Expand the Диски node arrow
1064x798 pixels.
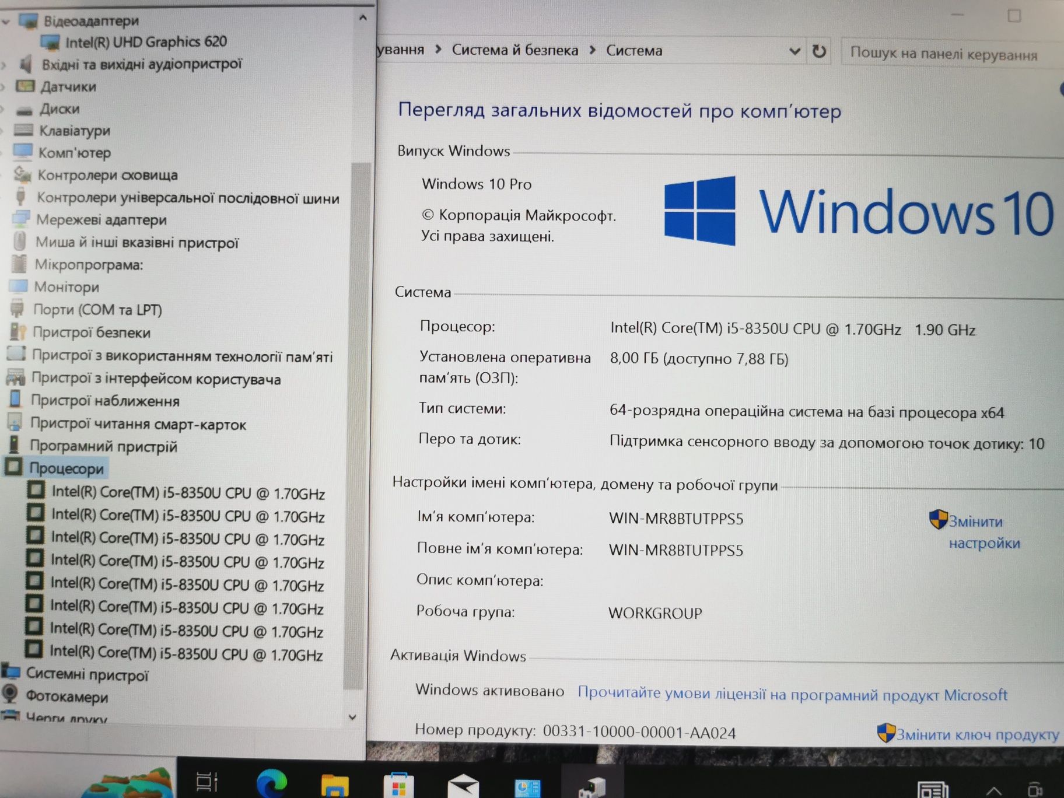tap(3, 109)
